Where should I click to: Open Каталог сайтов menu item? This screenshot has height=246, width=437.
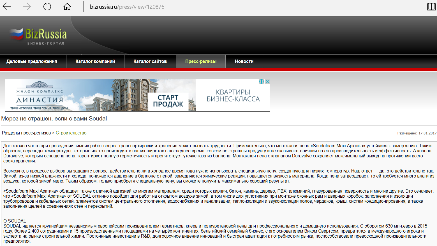150,61
